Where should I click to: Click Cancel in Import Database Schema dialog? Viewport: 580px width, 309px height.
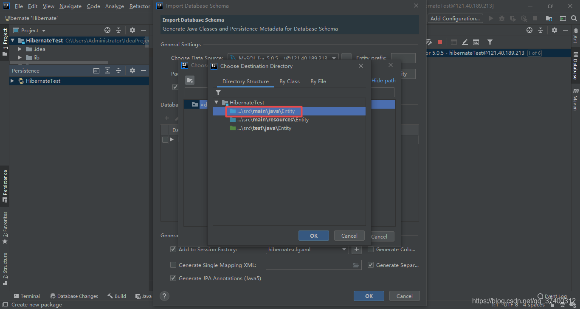pos(405,296)
